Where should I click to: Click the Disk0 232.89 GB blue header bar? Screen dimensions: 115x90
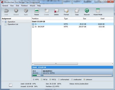click(x=72, y=67)
